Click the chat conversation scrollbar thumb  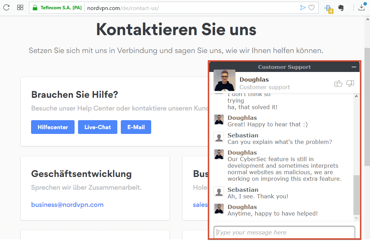356,195
